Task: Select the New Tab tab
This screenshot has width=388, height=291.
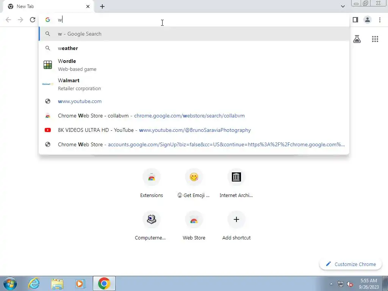Action: [48, 6]
